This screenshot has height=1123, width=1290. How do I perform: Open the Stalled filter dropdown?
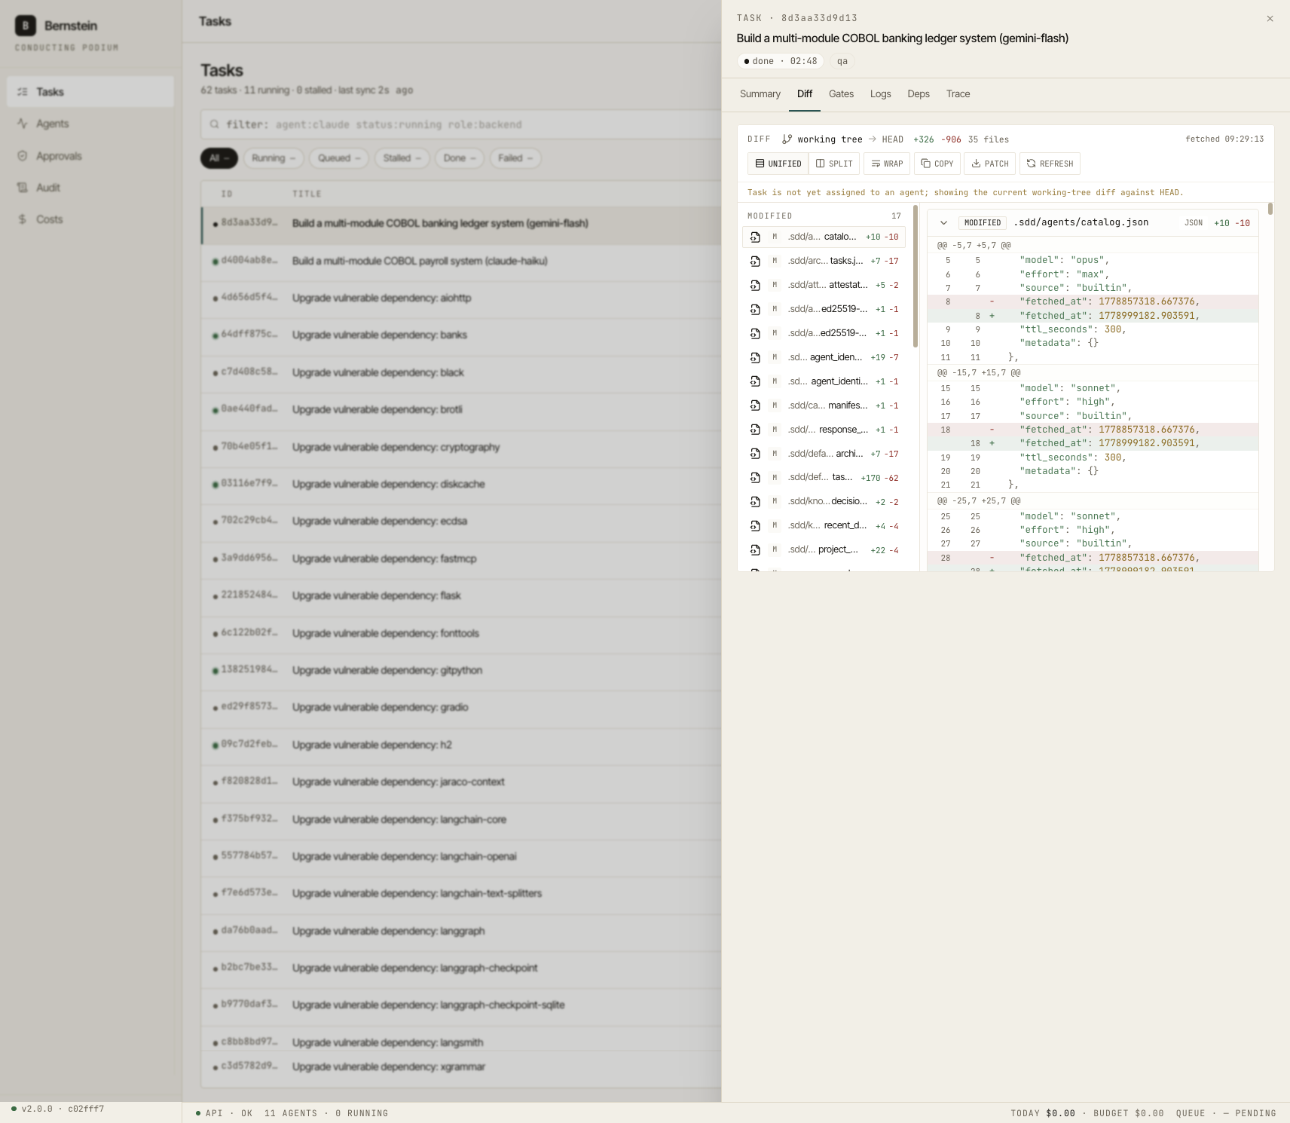tap(402, 158)
